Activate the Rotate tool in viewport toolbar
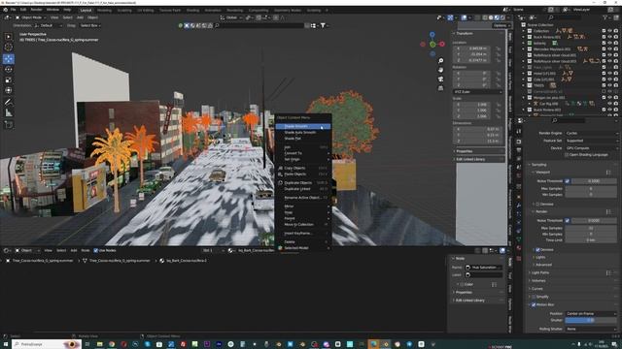Image resolution: width=622 pixels, height=349 pixels. point(9,69)
